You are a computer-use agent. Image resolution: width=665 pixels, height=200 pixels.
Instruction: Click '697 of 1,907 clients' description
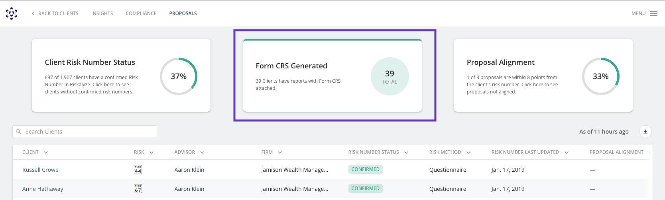coord(91,85)
